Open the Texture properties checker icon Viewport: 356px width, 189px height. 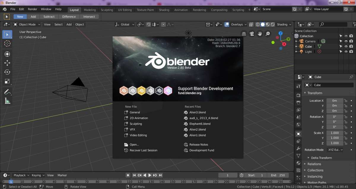(298, 170)
